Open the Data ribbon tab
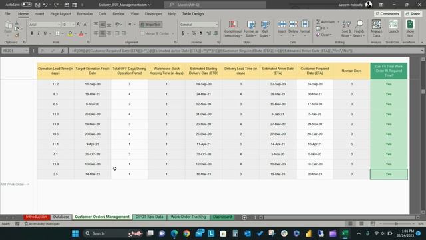This screenshot has width=426, height=240. click(103, 13)
